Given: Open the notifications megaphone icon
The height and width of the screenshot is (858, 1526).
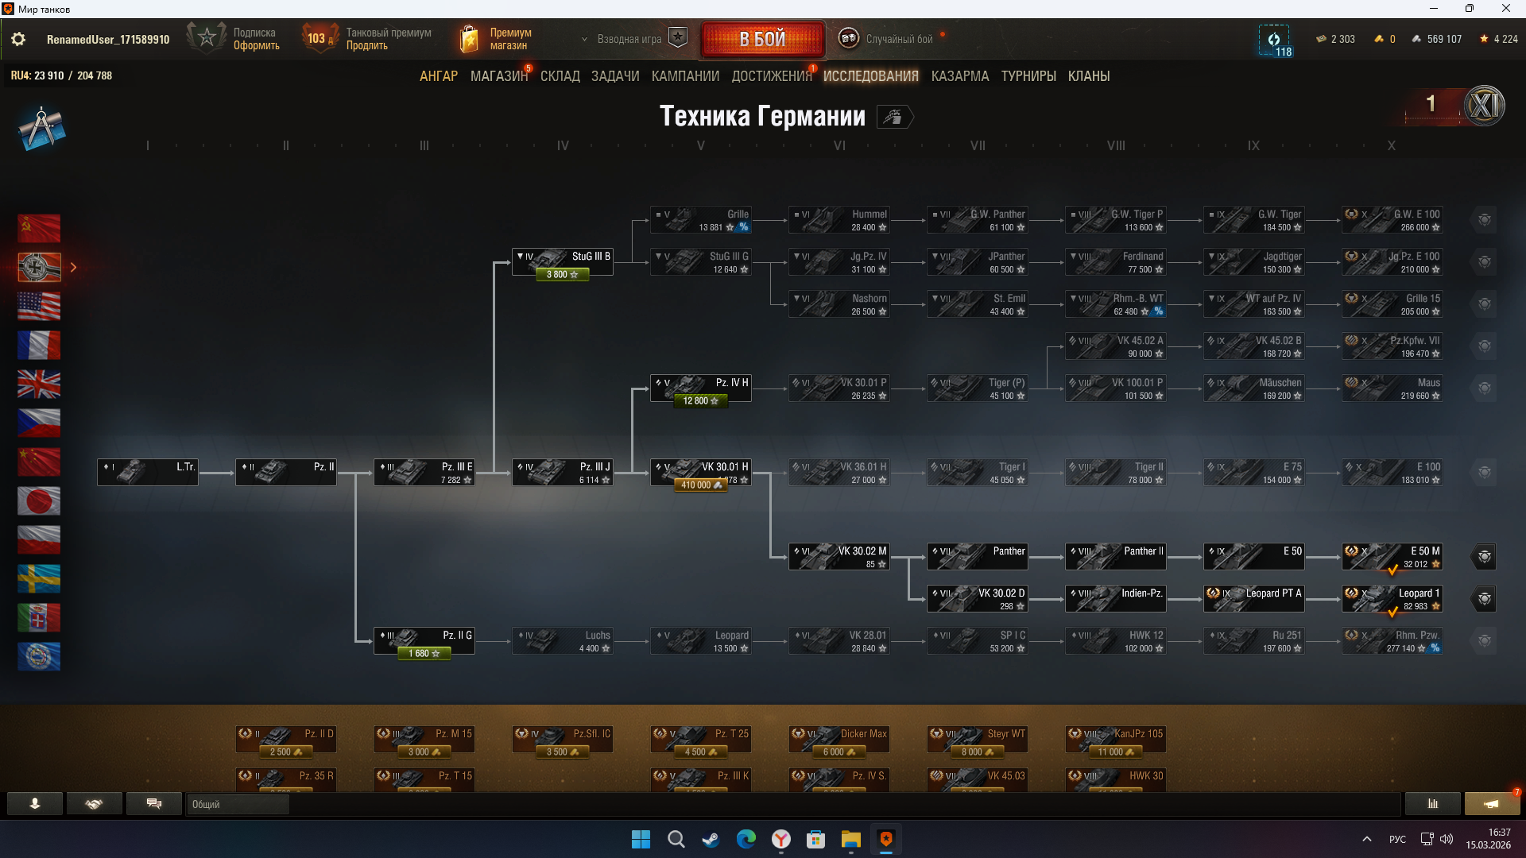Looking at the screenshot, I should coord(1492,804).
